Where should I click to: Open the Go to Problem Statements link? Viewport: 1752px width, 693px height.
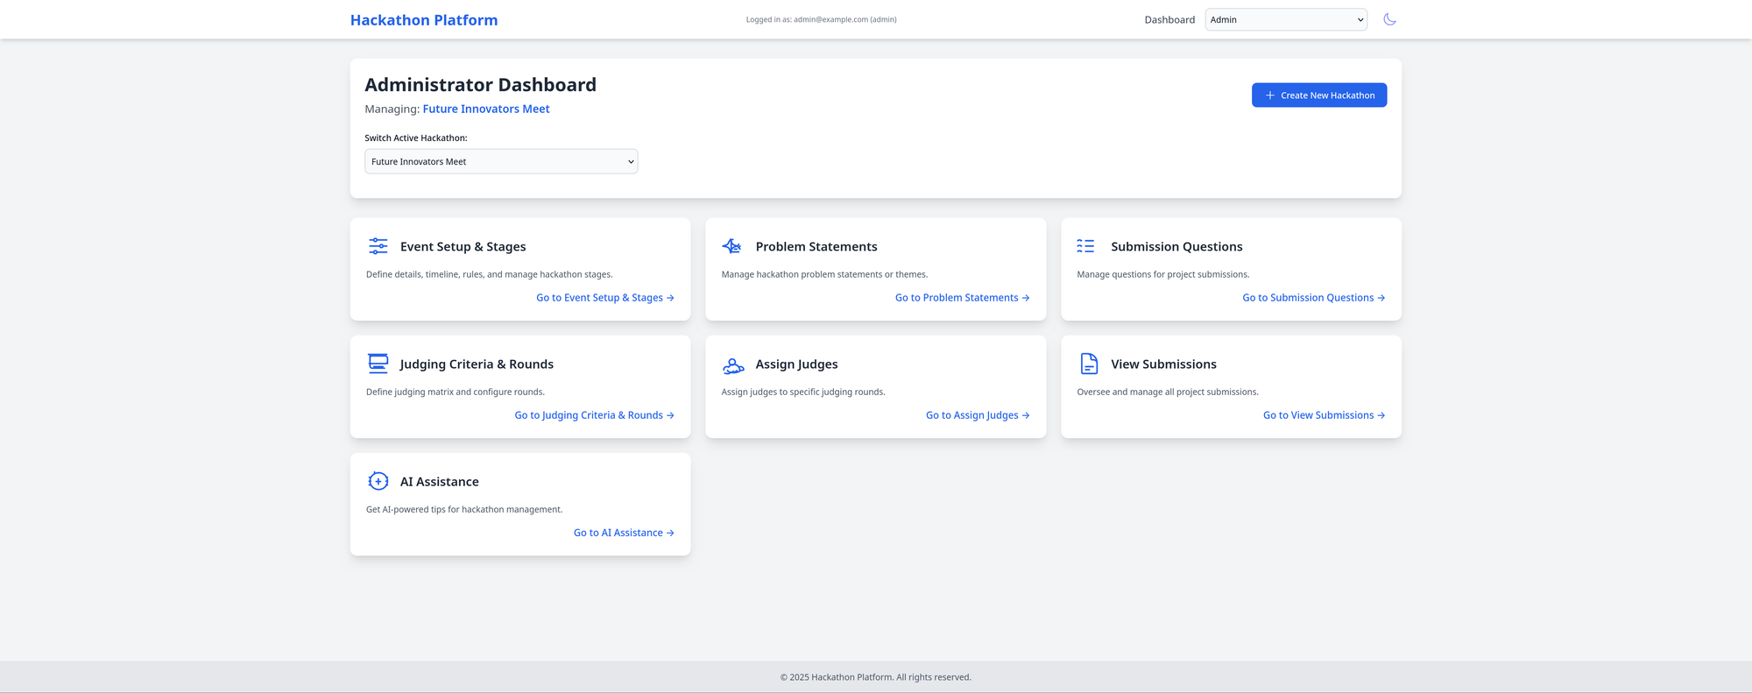(x=962, y=298)
